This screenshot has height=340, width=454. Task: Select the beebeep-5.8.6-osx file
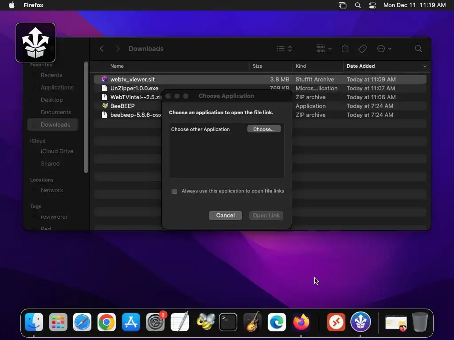point(132,115)
